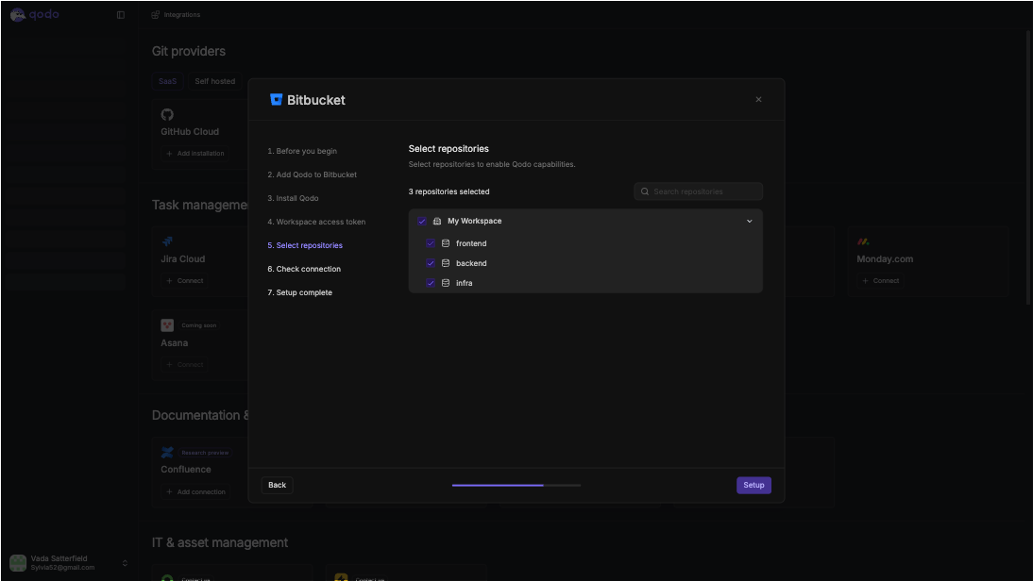Uncheck the frontend repository checkbox

[431, 243]
